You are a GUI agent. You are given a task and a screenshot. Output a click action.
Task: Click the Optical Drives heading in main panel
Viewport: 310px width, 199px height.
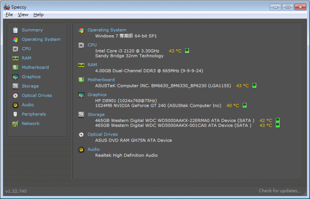tap(102, 134)
